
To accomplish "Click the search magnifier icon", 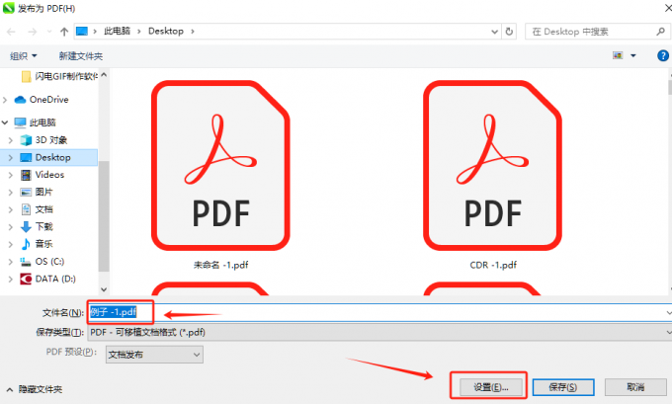I will pos(660,32).
